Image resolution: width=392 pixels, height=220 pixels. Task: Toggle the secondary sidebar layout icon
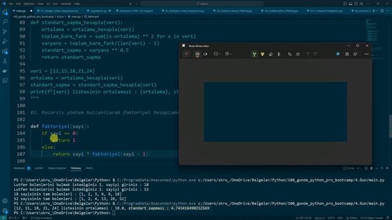point(356,4)
